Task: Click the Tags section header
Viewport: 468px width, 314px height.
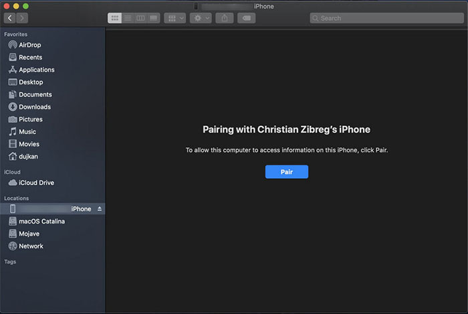Action: (10, 262)
